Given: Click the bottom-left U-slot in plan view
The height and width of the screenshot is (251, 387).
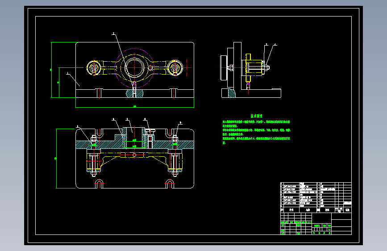Looking at the screenshot, I should [x=100, y=184].
